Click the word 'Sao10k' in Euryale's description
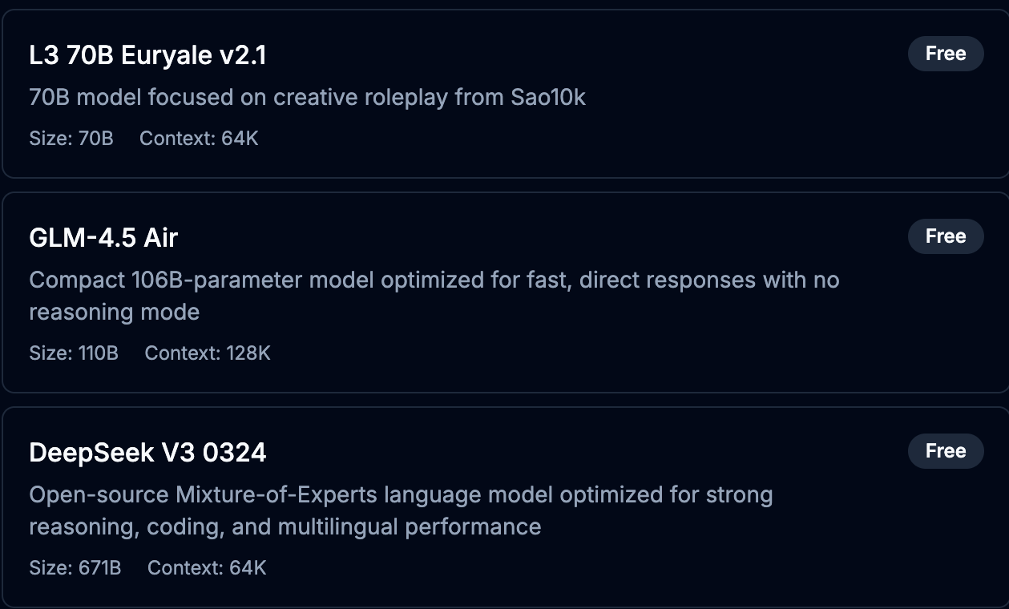1009x609 pixels. pos(548,98)
